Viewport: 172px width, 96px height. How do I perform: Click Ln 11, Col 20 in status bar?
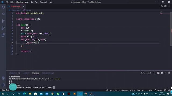point(115,90)
